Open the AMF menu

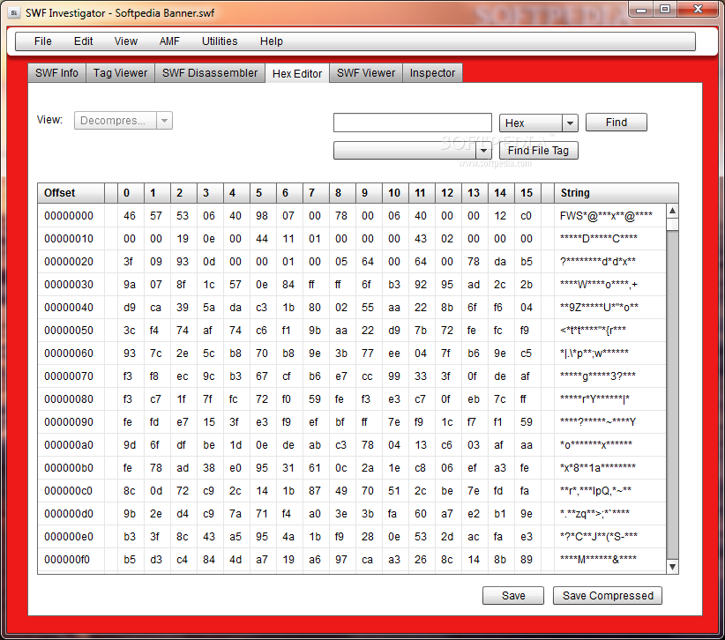pos(169,41)
